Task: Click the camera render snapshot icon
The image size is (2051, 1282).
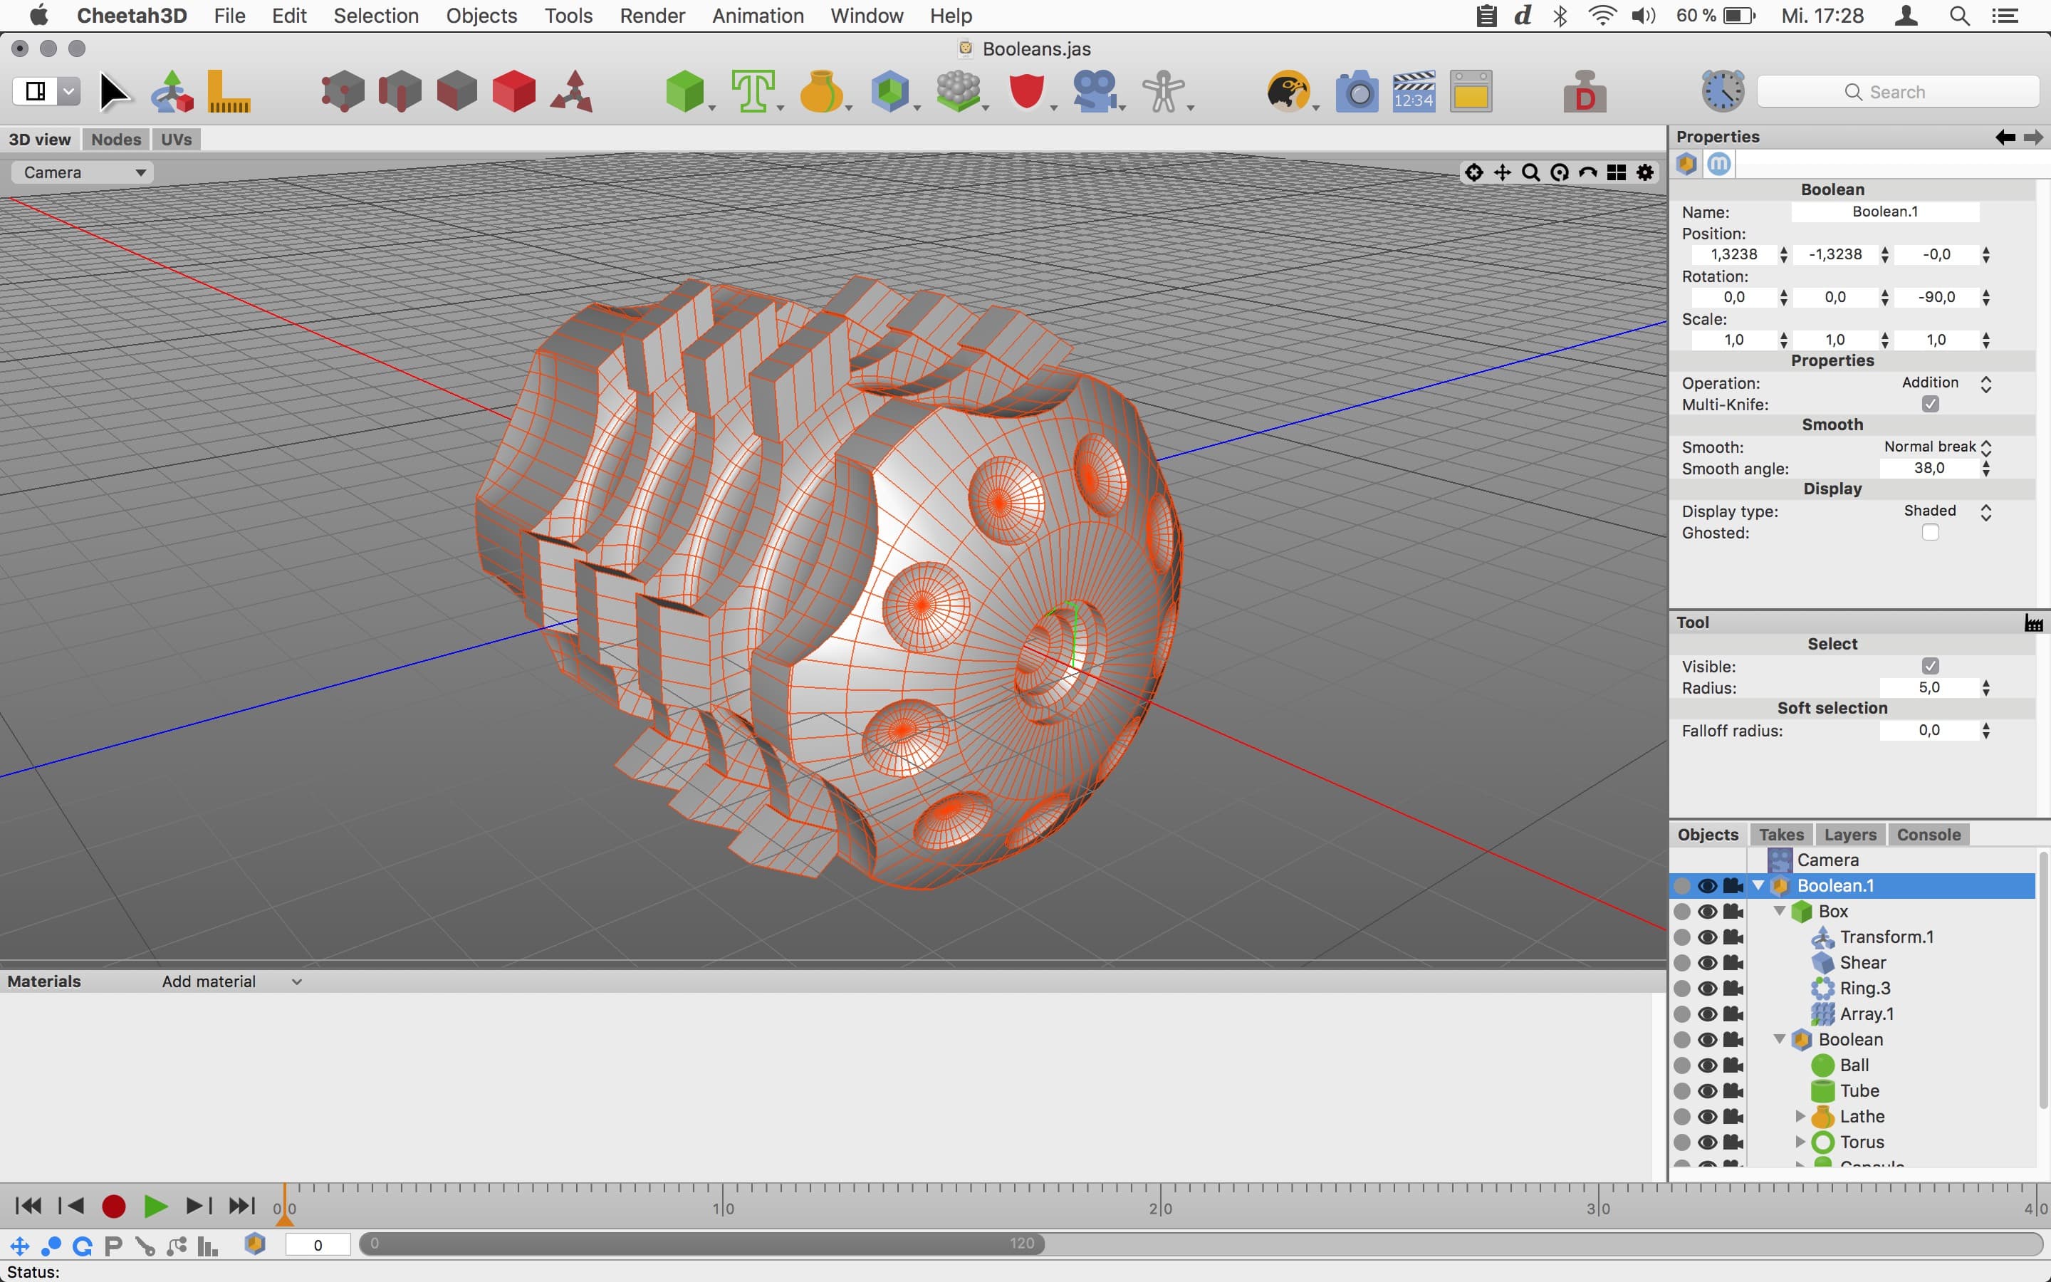Action: (1357, 92)
